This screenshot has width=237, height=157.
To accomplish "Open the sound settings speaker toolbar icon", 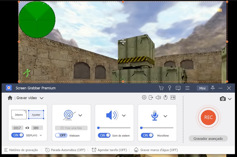I will pyautogui.click(x=158, y=97).
